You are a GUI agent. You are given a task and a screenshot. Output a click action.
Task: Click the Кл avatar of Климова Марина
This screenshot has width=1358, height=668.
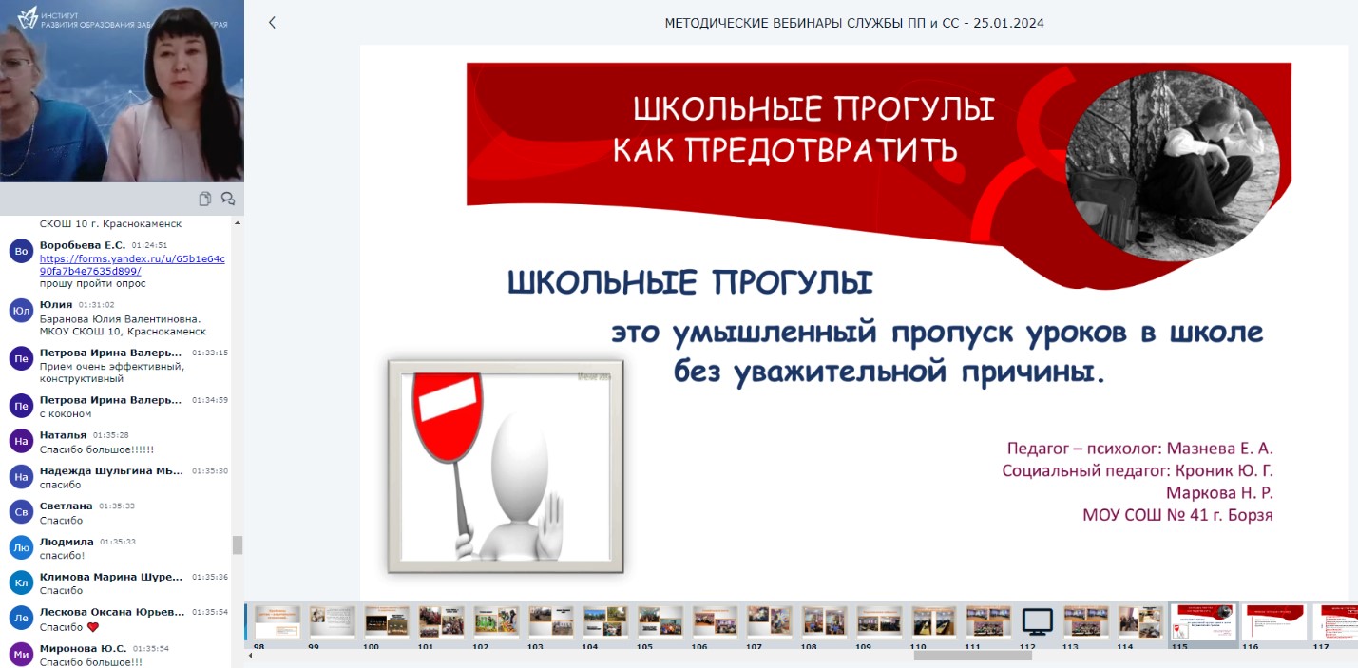[x=21, y=582]
